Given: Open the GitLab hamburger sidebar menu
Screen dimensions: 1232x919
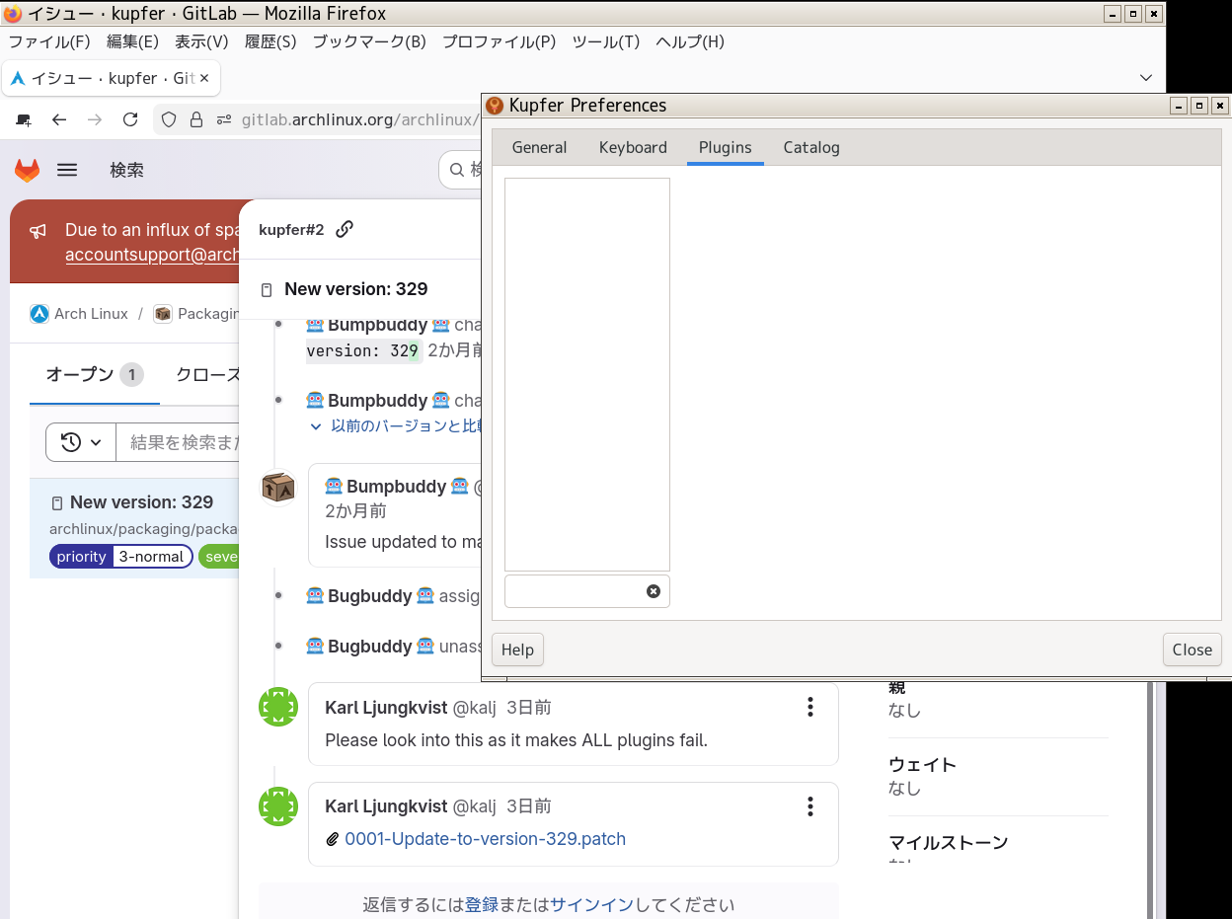Looking at the screenshot, I should pyautogui.click(x=67, y=170).
